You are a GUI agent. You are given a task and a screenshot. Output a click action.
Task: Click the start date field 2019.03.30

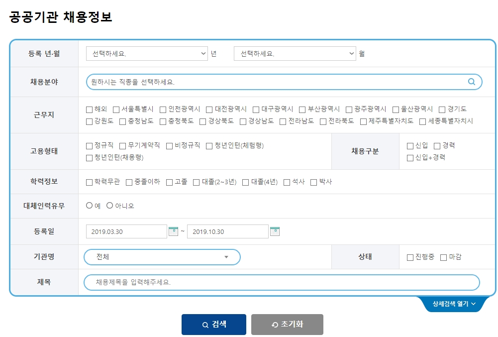pyautogui.click(x=126, y=231)
